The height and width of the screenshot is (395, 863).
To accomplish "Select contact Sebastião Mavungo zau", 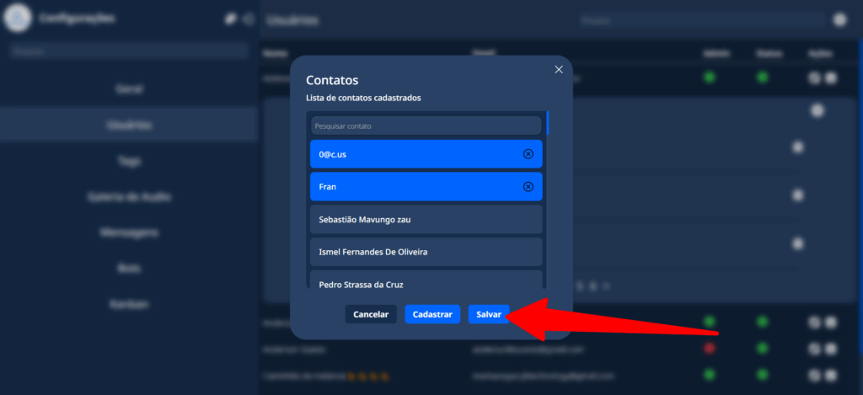I will (x=426, y=219).
